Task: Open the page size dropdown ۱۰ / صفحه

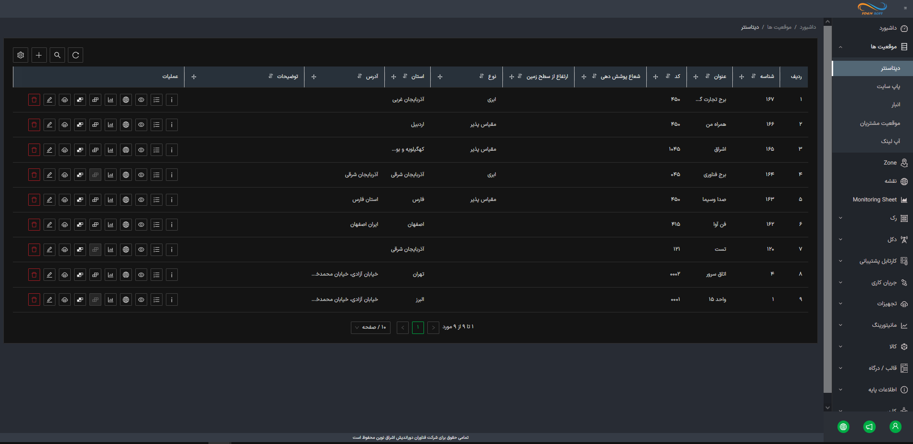Action: [x=370, y=327]
